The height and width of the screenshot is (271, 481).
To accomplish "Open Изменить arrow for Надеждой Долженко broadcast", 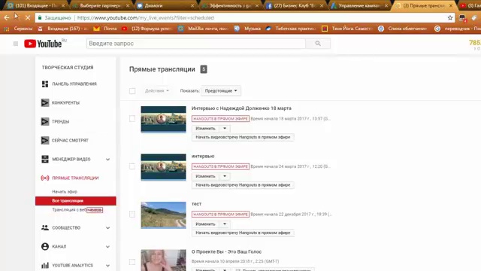I will 225,129.
